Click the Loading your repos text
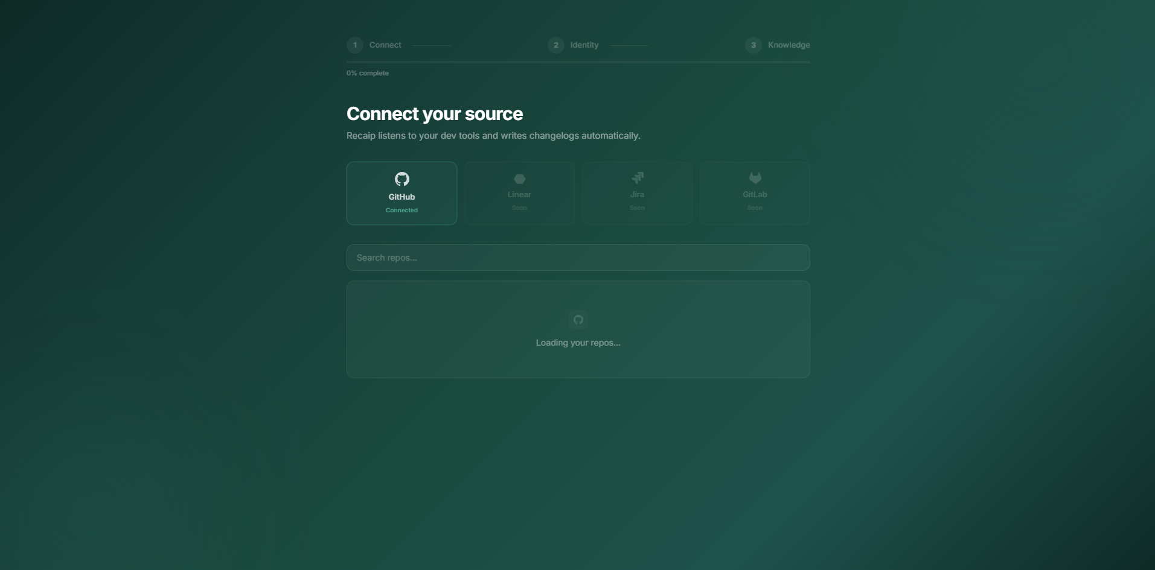 [x=578, y=342]
